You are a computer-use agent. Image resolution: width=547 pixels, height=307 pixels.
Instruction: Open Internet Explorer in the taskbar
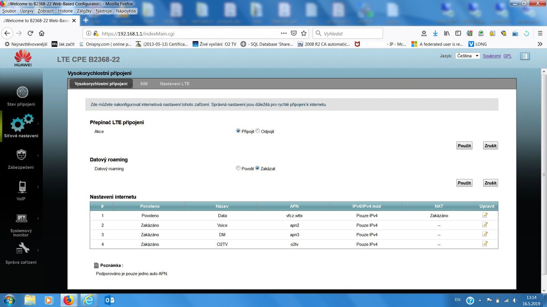pos(88,300)
